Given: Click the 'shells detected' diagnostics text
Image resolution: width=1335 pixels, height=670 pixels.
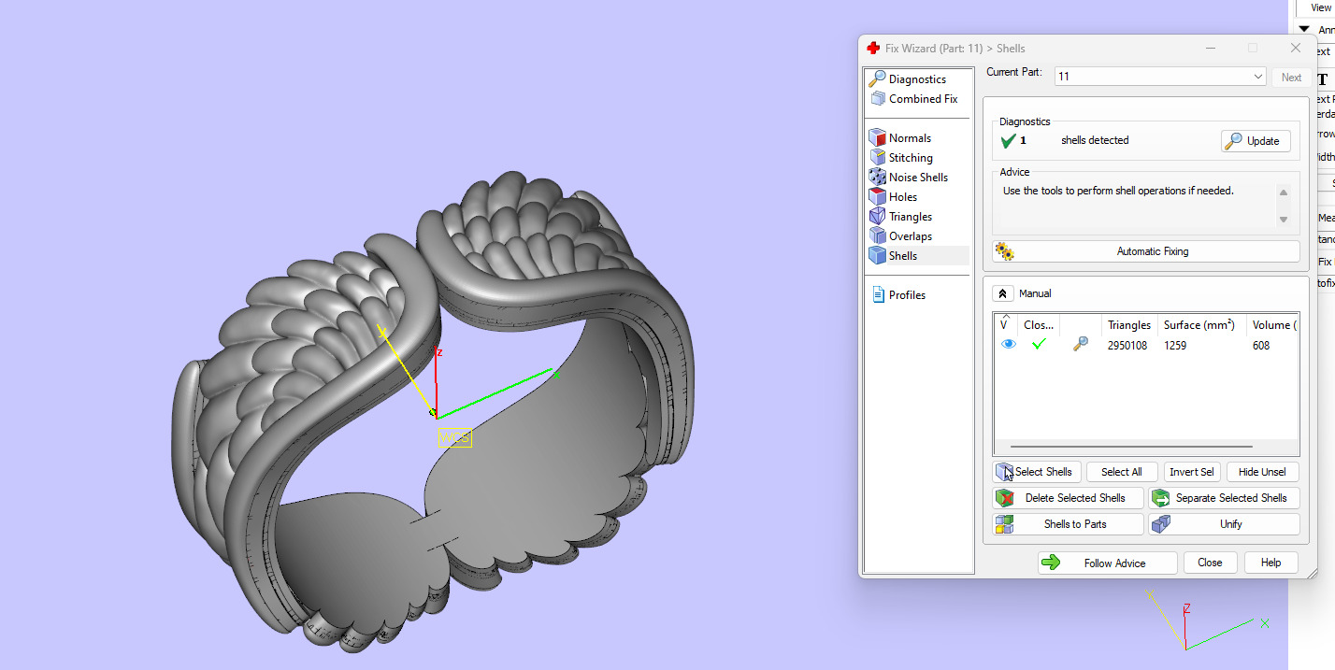Looking at the screenshot, I should tap(1095, 140).
